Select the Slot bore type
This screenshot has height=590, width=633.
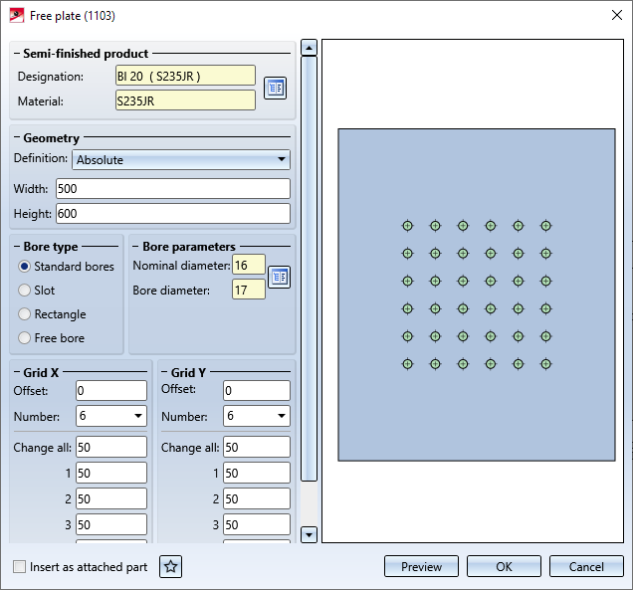[25, 291]
